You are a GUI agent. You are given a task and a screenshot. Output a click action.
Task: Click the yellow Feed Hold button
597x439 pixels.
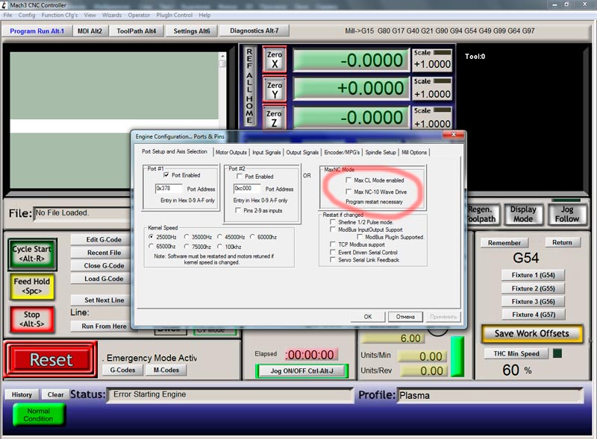click(x=32, y=286)
